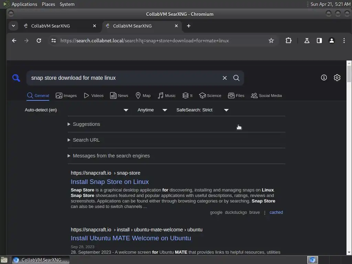Open the Anytime time range dropdown
This screenshot has height=264, width=352.
[152, 110]
